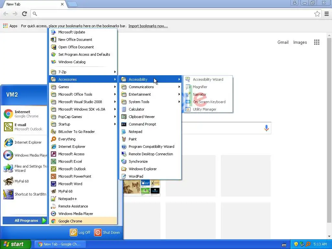Open Accessibility Wizard
The height and width of the screenshot is (249, 332).
tap(208, 79)
